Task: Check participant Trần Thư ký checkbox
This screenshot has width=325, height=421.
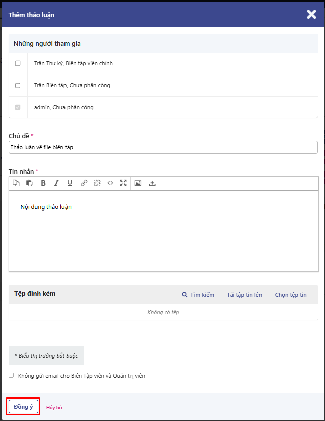Action: [18, 63]
